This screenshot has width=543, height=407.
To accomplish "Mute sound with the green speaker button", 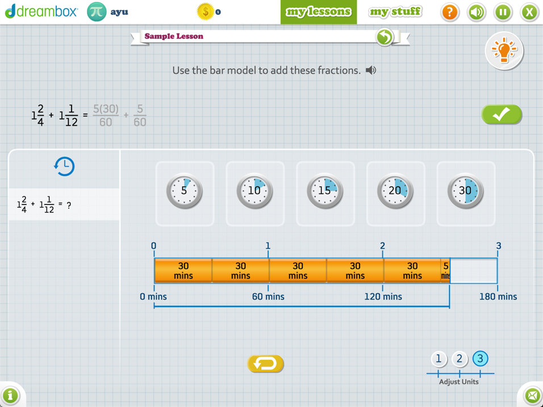I will click(x=476, y=12).
